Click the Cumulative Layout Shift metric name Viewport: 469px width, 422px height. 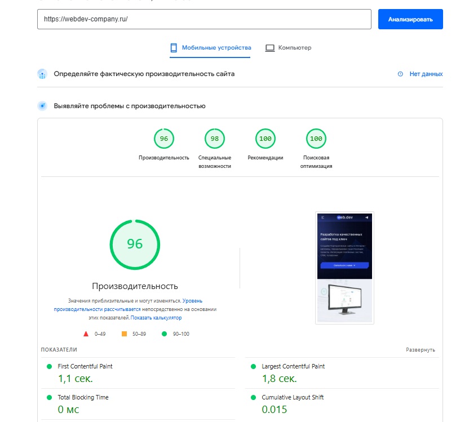pyautogui.click(x=293, y=397)
